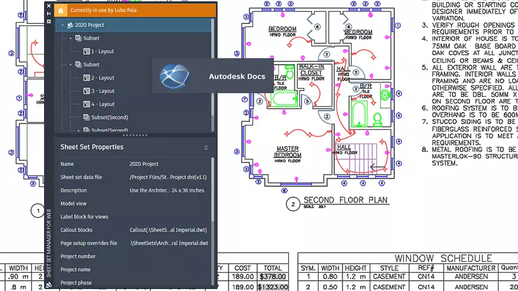Screen dimensions: 518x291
Task: Close the Sheet Set Manager palette
Action: [49, 6]
